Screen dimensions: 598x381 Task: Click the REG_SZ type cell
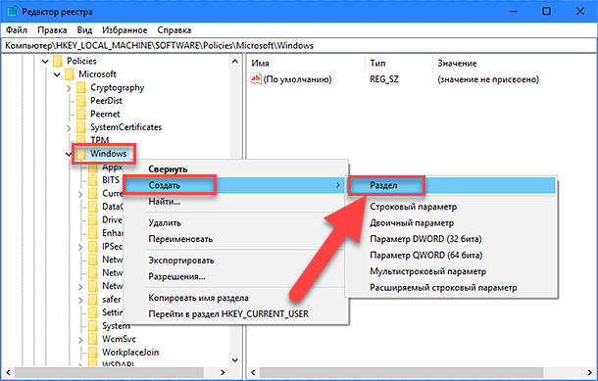(384, 79)
